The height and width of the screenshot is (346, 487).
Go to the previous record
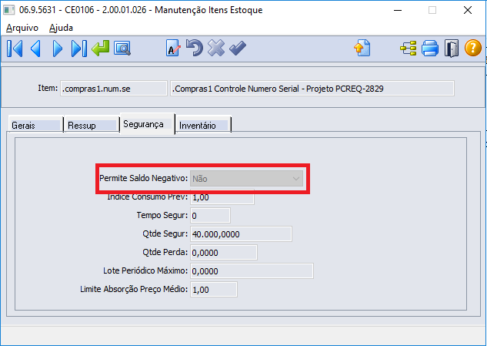click(35, 49)
